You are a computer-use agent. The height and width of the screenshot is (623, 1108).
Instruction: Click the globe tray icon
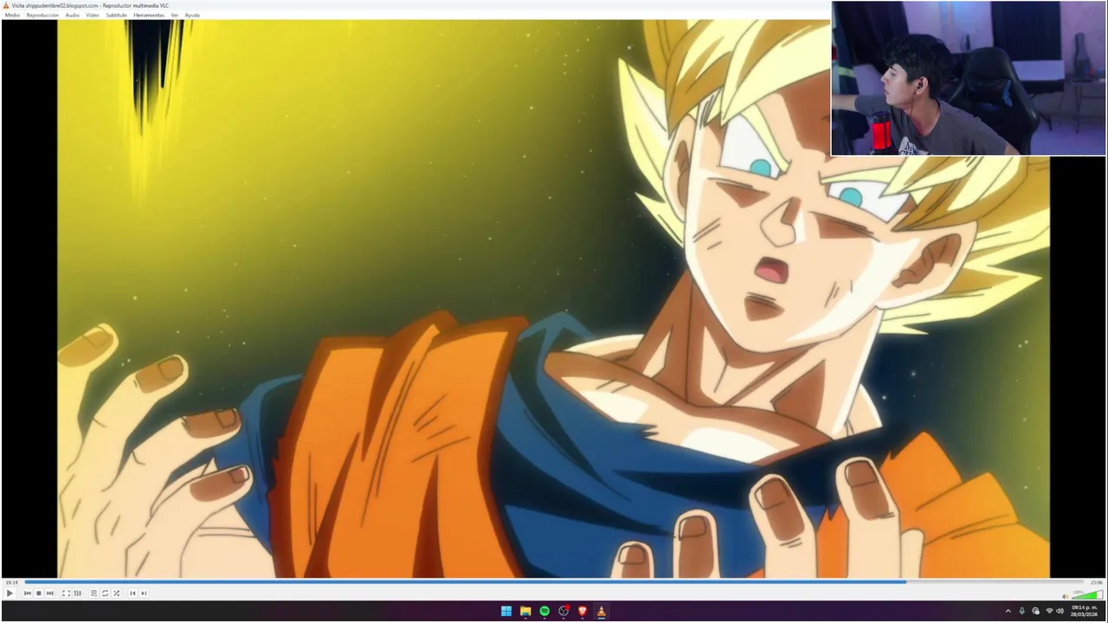pos(1036,611)
